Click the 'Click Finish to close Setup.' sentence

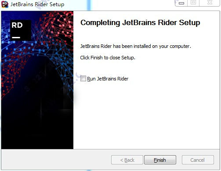(x=108, y=58)
